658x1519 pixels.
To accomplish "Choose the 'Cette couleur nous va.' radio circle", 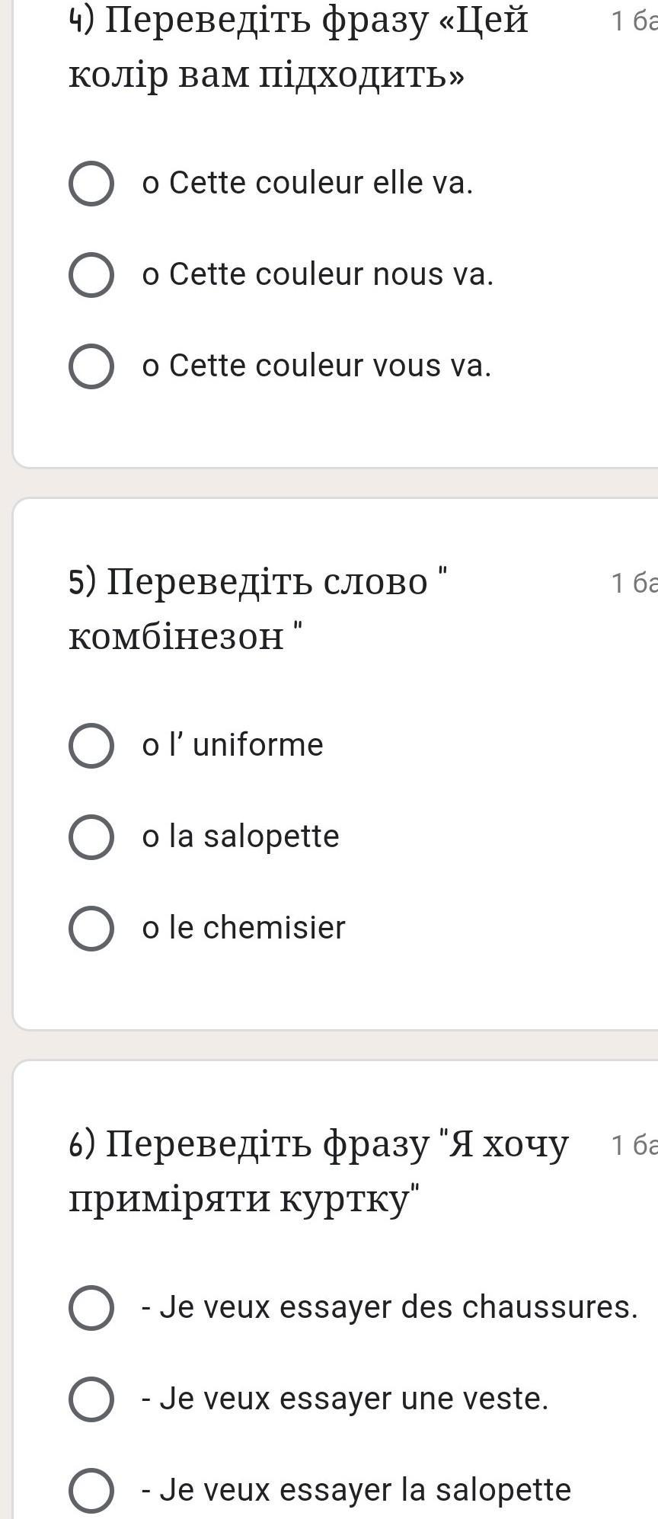I will [x=91, y=275].
